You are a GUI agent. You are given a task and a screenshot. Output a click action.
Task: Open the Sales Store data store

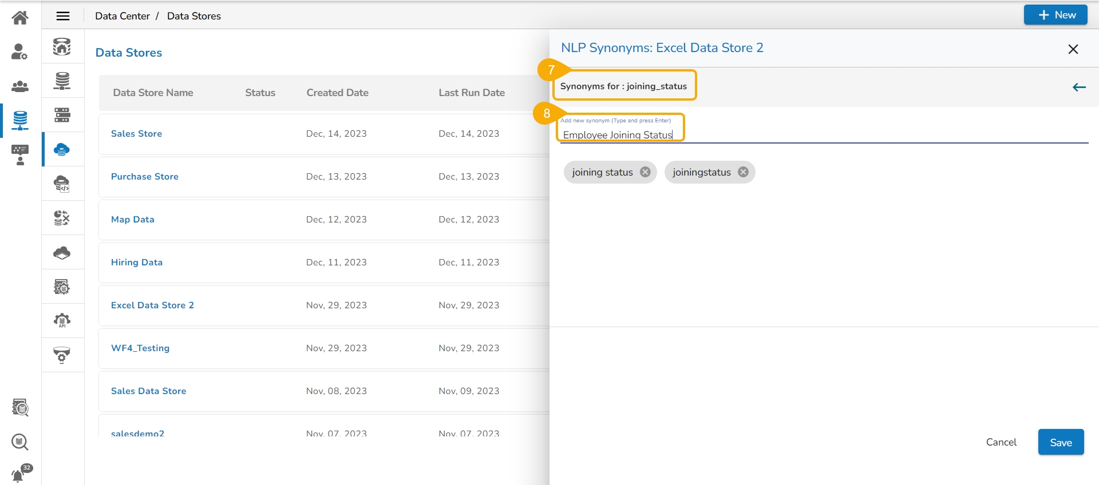tap(136, 134)
